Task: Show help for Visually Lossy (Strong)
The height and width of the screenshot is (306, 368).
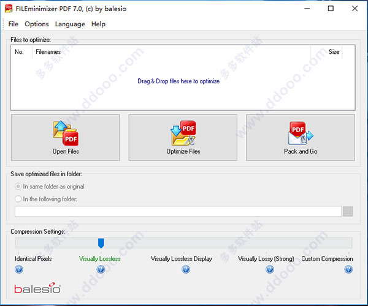Action: [x=270, y=269]
